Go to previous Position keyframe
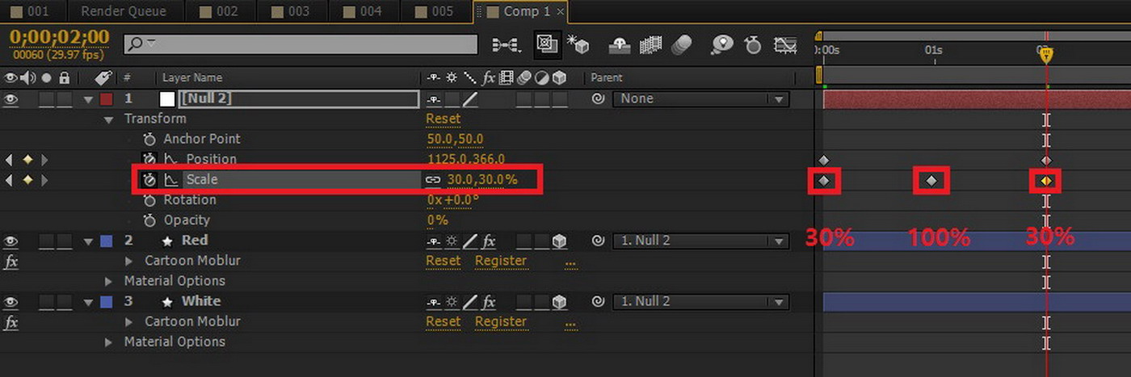 click(9, 159)
